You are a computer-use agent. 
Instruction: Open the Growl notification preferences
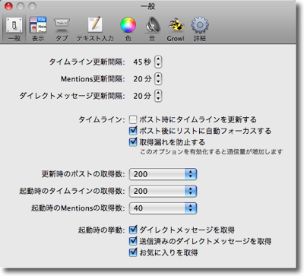click(176, 29)
